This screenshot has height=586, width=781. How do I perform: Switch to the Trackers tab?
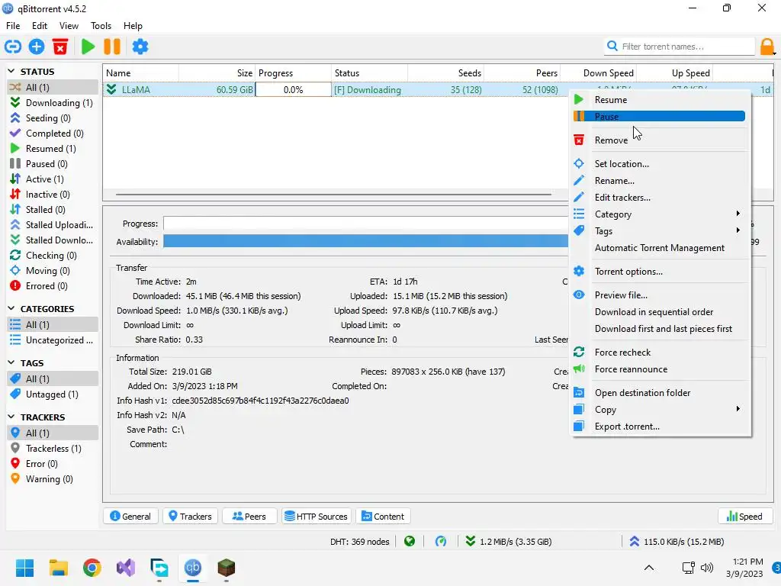point(190,517)
